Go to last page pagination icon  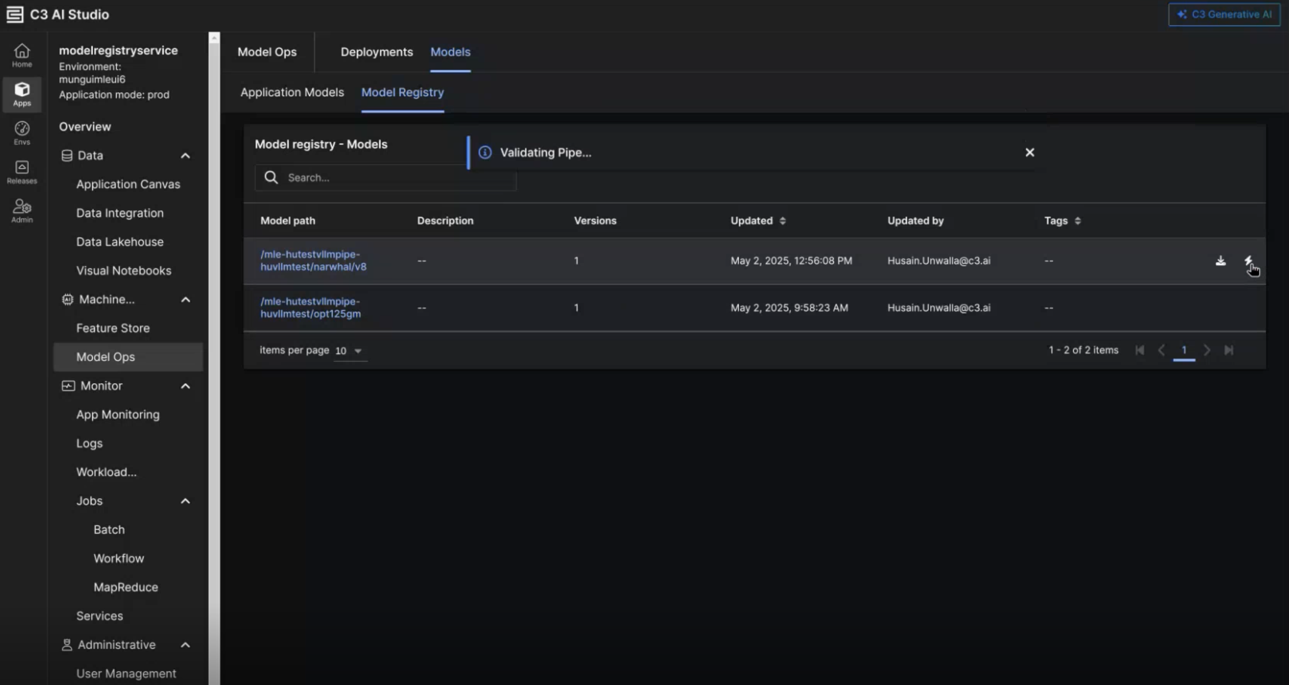click(x=1229, y=350)
